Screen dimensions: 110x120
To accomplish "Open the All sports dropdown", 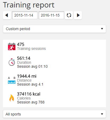I will click(x=54, y=114).
